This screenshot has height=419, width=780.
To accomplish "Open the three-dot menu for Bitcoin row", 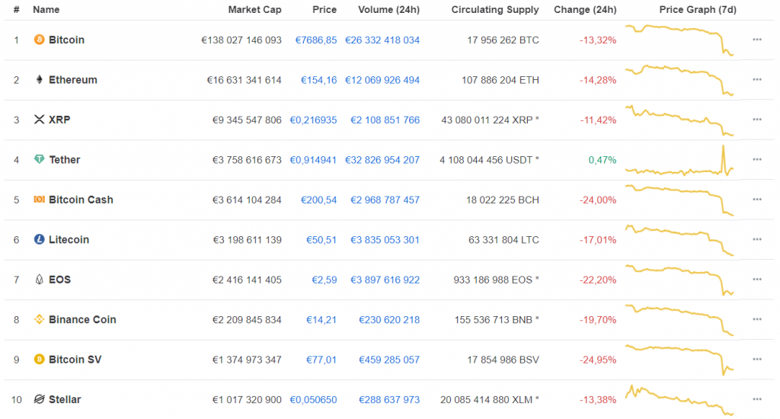I will 757,40.
